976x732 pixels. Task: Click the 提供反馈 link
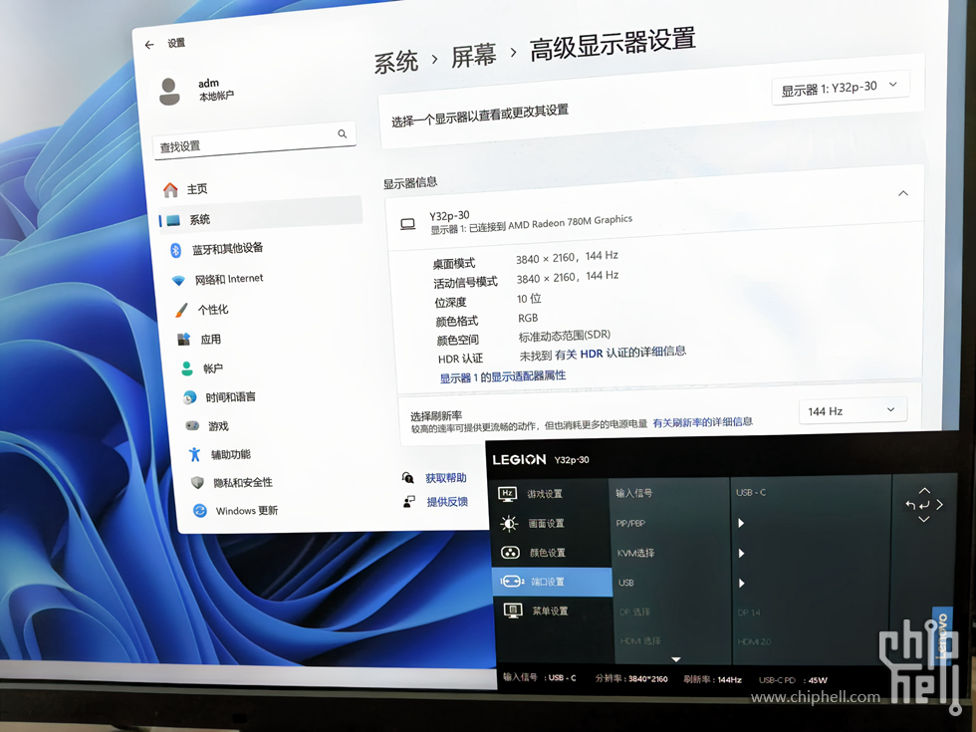click(x=447, y=502)
